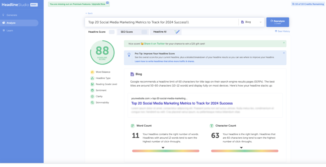Screen dimensions: 326x167
Task: Click the Character Count heading
Action: point(226,126)
